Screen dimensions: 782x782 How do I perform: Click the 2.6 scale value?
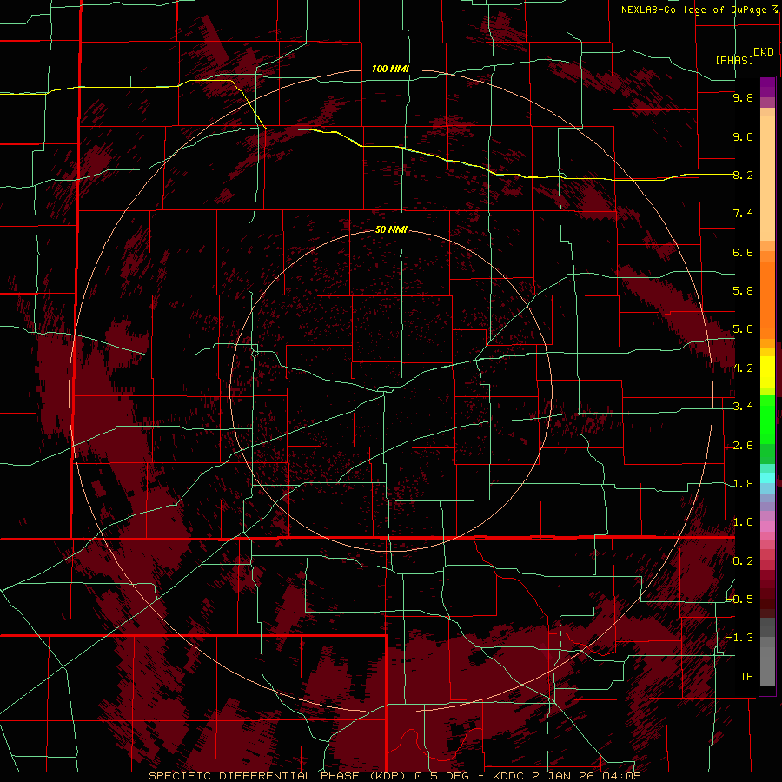743,446
